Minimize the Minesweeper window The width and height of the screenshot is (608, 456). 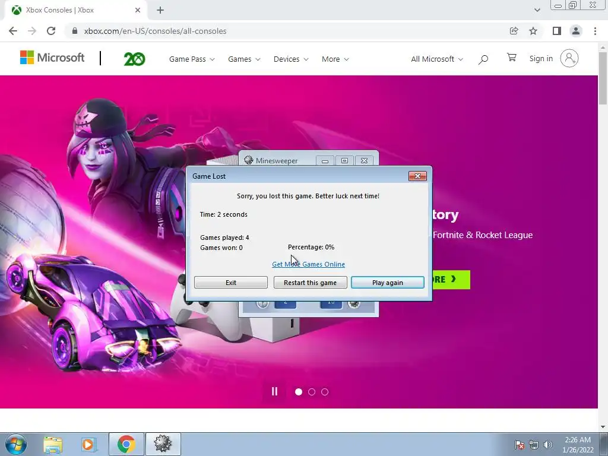coord(325,160)
